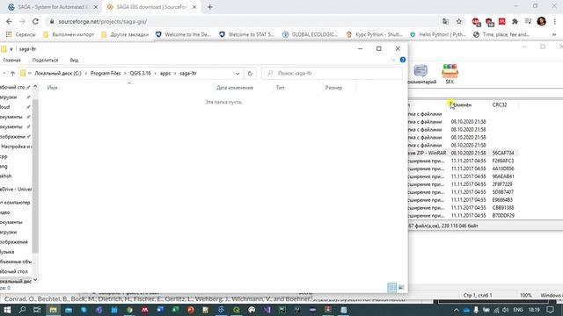Open the Вид ribbon tab in Explorer
The width and height of the screenshot is (563, 316).
pyautogui.click(x=74, y=61)
